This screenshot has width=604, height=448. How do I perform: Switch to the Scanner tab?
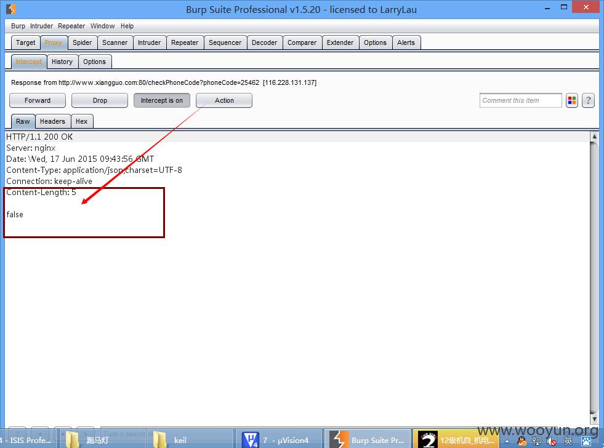coord(115,42)
